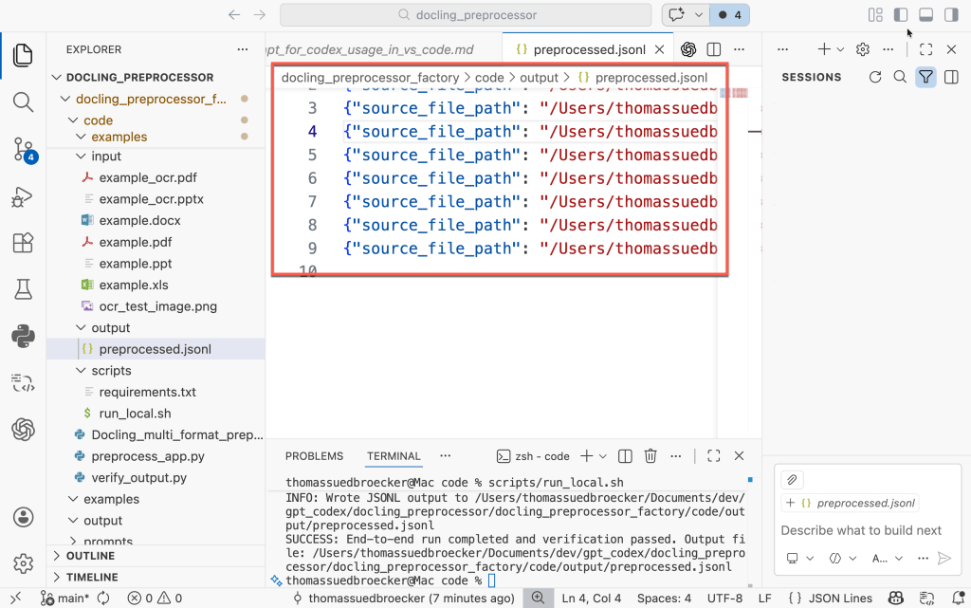This screenshot has height=608, width=971.
Task: Click the split editor right icon
Action: tap(714, 49)
